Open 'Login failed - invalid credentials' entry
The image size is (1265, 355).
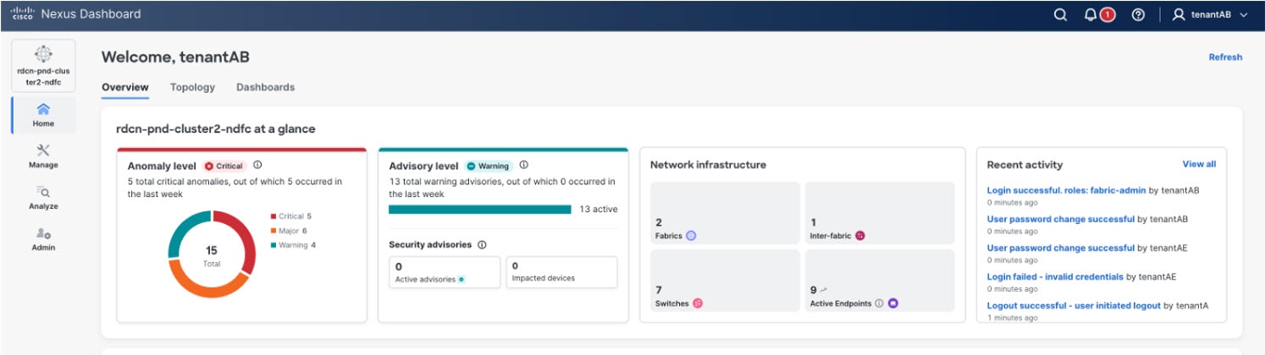coord(1055,276)
